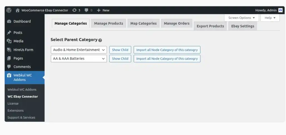Expand the Help panel
Image resolution: width=286 pixels, height=135 pixels.
click(x=270, y=18)
